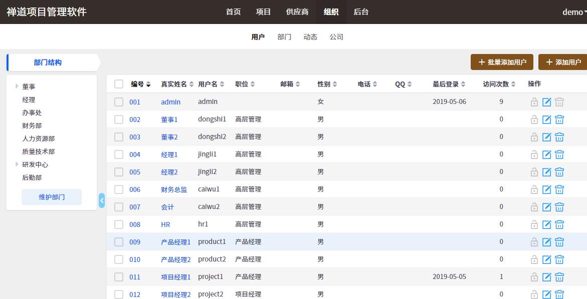Click edit icon for user dongshi1
The width and height of the screenshot is (587, 299).
click(x=547, y=119)
